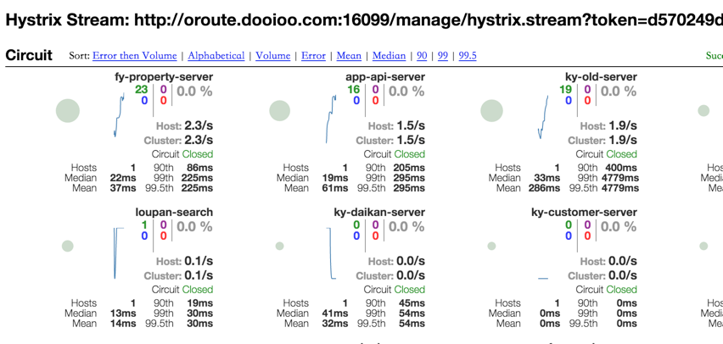This screenshot has height=344, width=723.
Task: Click app-api-server health circle
Action: click(x=279, y=110)
